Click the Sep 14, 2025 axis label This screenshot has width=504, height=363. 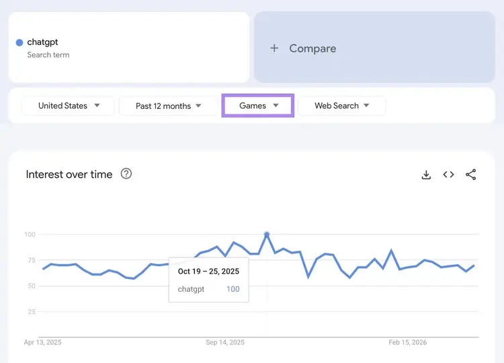point(225,342)
